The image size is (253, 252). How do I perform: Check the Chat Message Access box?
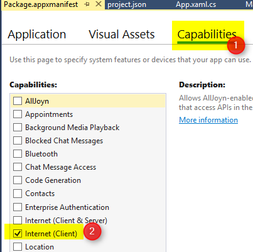[x=18, y=167]
